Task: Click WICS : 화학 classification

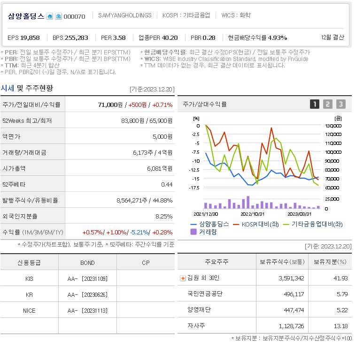Action: tap(236, 15)
